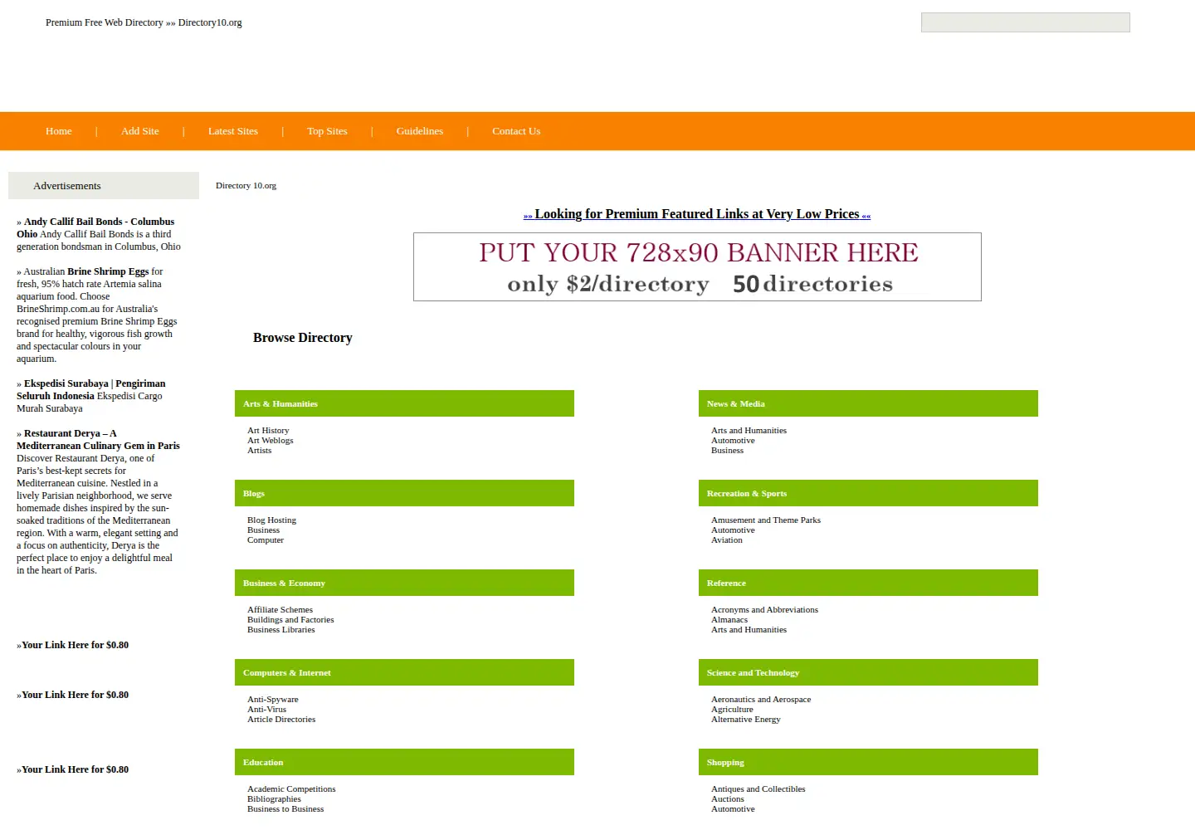Open the Arts & Humanities category
This screenshot has width=1195, height=830.
tap(280, 403)
